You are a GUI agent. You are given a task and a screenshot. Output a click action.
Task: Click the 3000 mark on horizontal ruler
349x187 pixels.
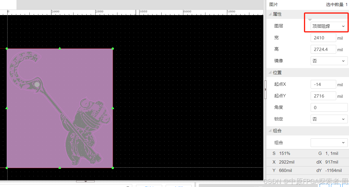[x=143, y=12]
